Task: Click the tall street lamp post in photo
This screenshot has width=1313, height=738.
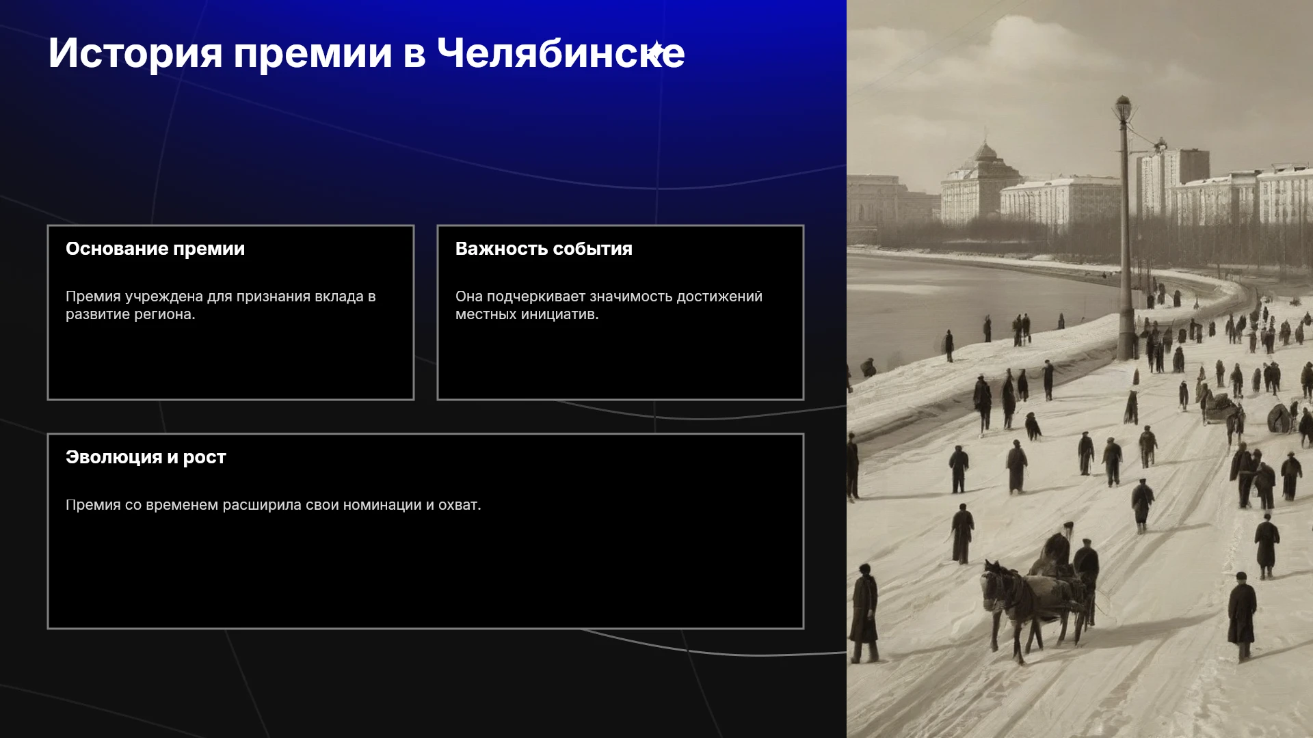Action: coord(1124,229)
